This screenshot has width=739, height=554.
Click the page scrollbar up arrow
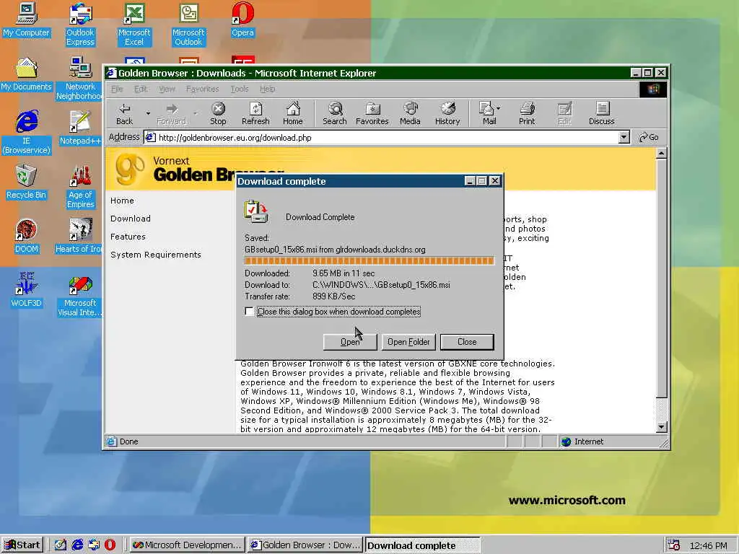pos(661,153)
